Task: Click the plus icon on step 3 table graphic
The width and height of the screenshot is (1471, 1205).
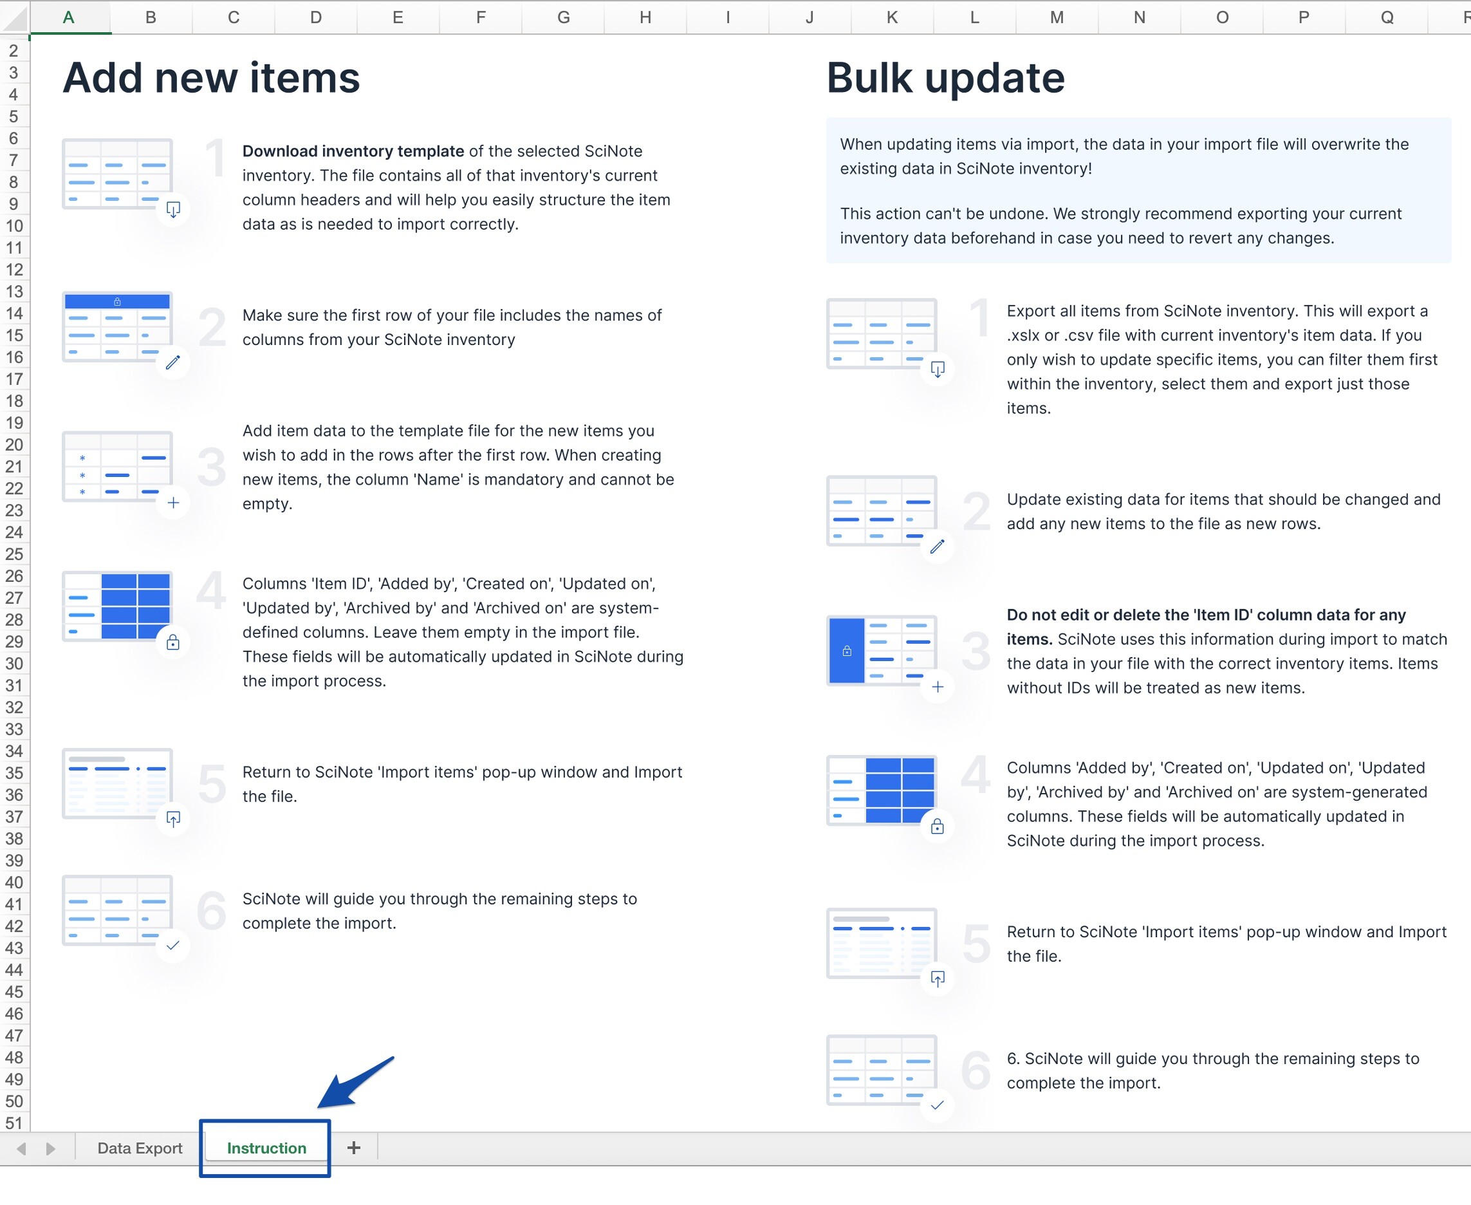Action: (172, 503)
